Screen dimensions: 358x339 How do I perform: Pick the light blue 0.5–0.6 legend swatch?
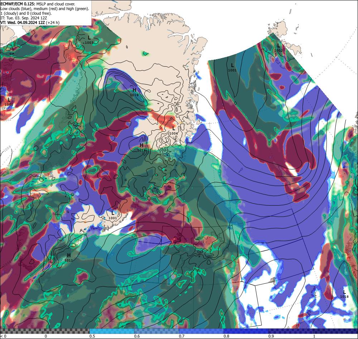pos(112,331)
